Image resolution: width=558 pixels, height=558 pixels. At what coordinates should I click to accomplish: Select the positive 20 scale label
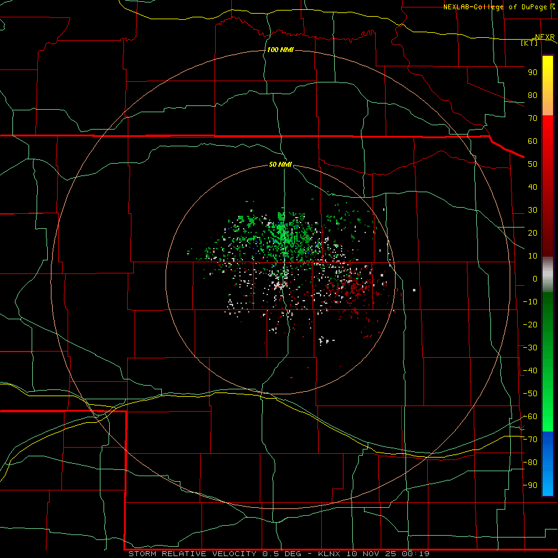[x=533, y=232]
